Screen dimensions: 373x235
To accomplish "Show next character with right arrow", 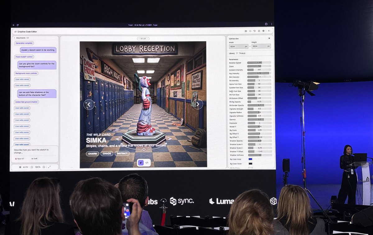I will [198, 104].
